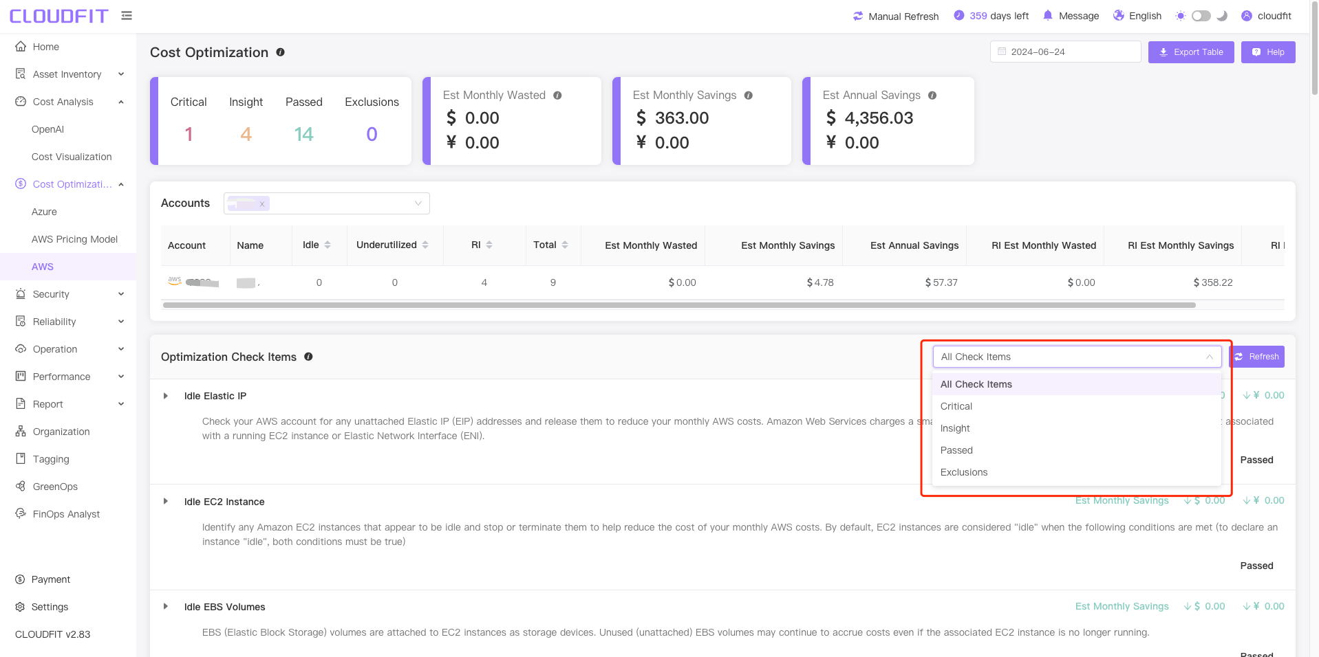The image size is (1319, 657).
Task: Sort by the Underutilized column arrows
Action: point(425,245)
